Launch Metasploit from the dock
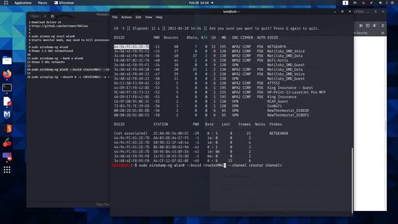The height and width of the screenshot is (224, 398). [7, 115]
